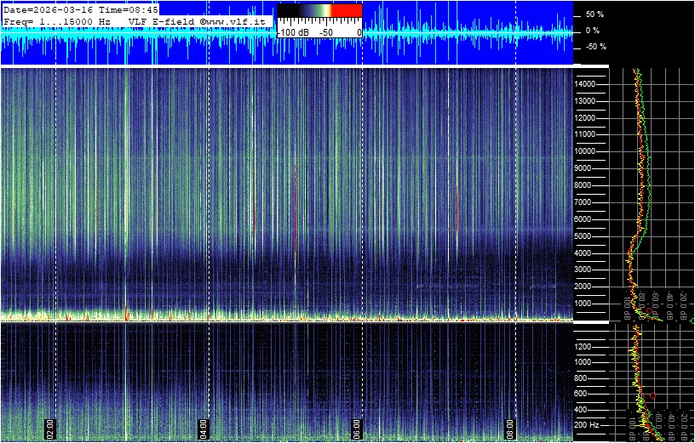Screen dimensions: 695x443
Task: Click the 200 Hz axis label
Action: (x=589, y=424)
